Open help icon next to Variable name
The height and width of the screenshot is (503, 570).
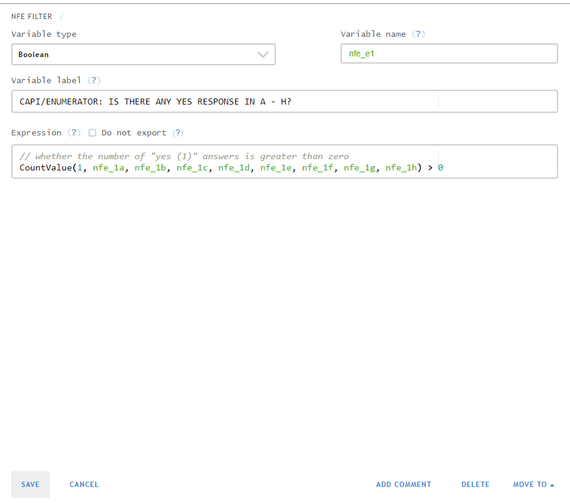click(x=419, y=34)
